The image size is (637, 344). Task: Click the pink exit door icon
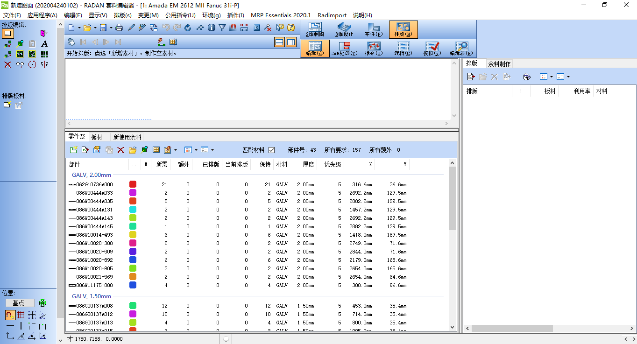click(x=44, y=33)
